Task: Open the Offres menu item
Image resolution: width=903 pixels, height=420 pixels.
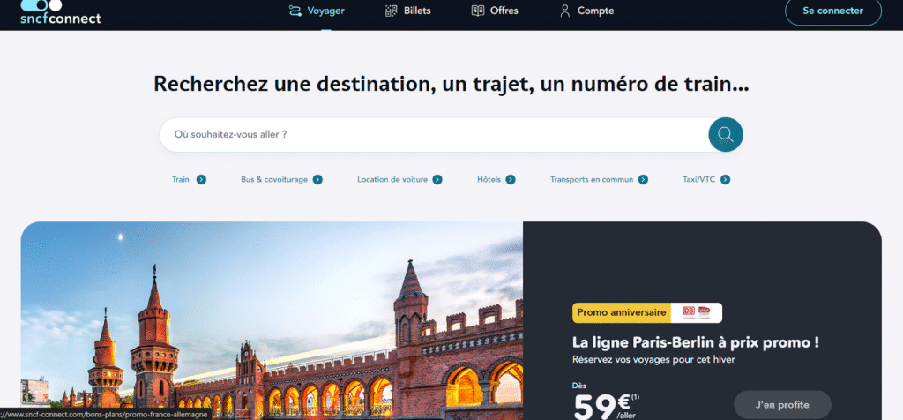Action: [495, 11]
